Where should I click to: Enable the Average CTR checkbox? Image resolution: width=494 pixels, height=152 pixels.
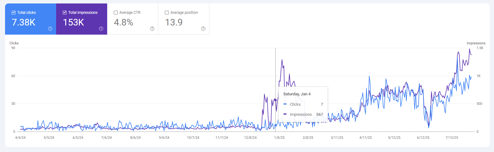point(116,13)
